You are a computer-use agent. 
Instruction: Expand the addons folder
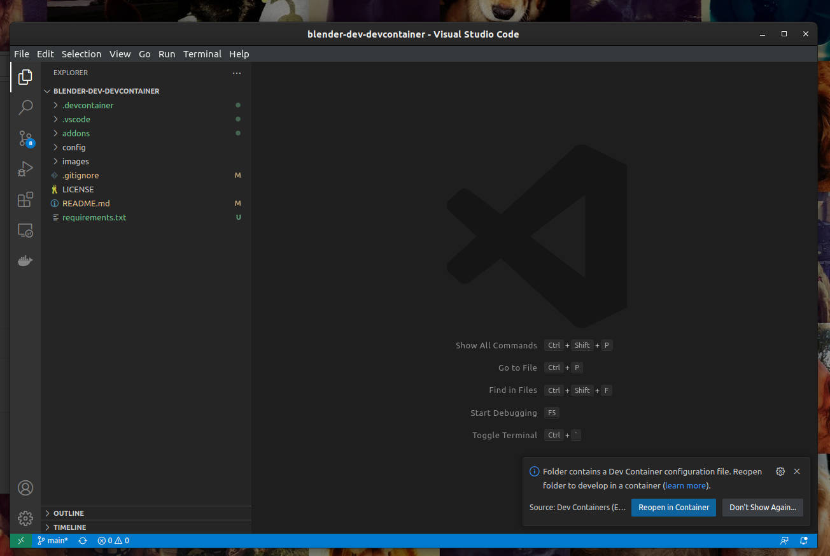coord(146,133)
